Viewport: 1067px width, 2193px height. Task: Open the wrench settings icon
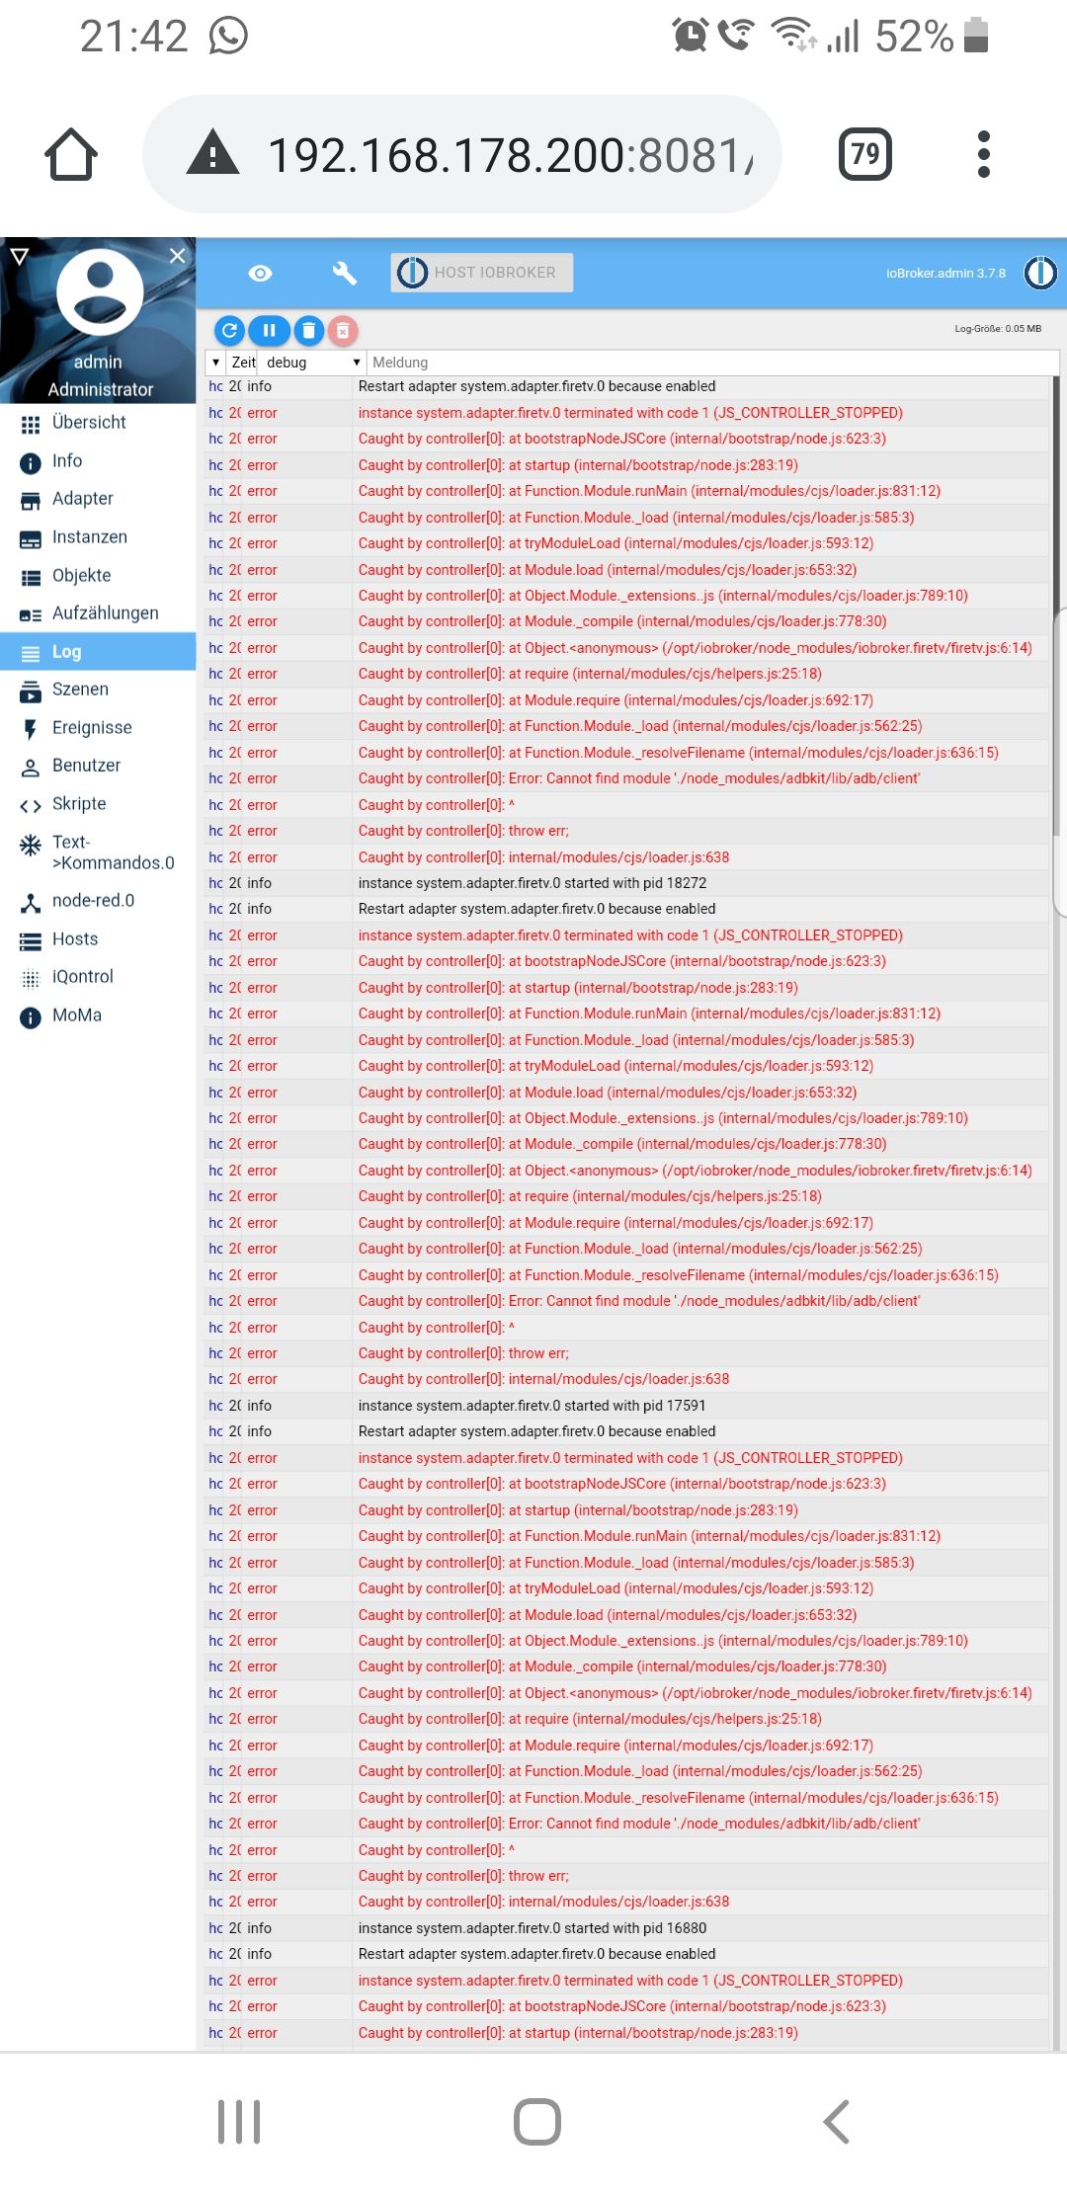click(x=344, y=273)
